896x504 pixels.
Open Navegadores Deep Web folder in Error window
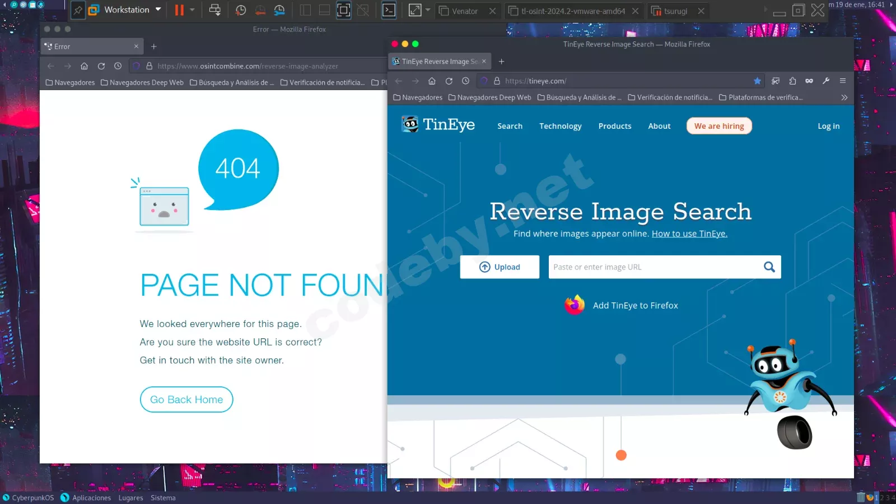(x=142, y=82)
